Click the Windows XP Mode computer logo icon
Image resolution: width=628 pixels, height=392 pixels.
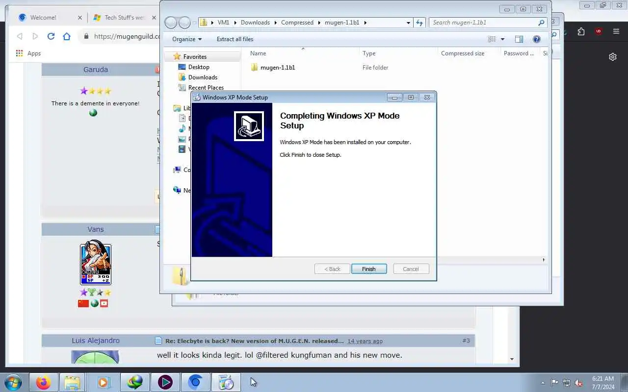pos(249,126)
